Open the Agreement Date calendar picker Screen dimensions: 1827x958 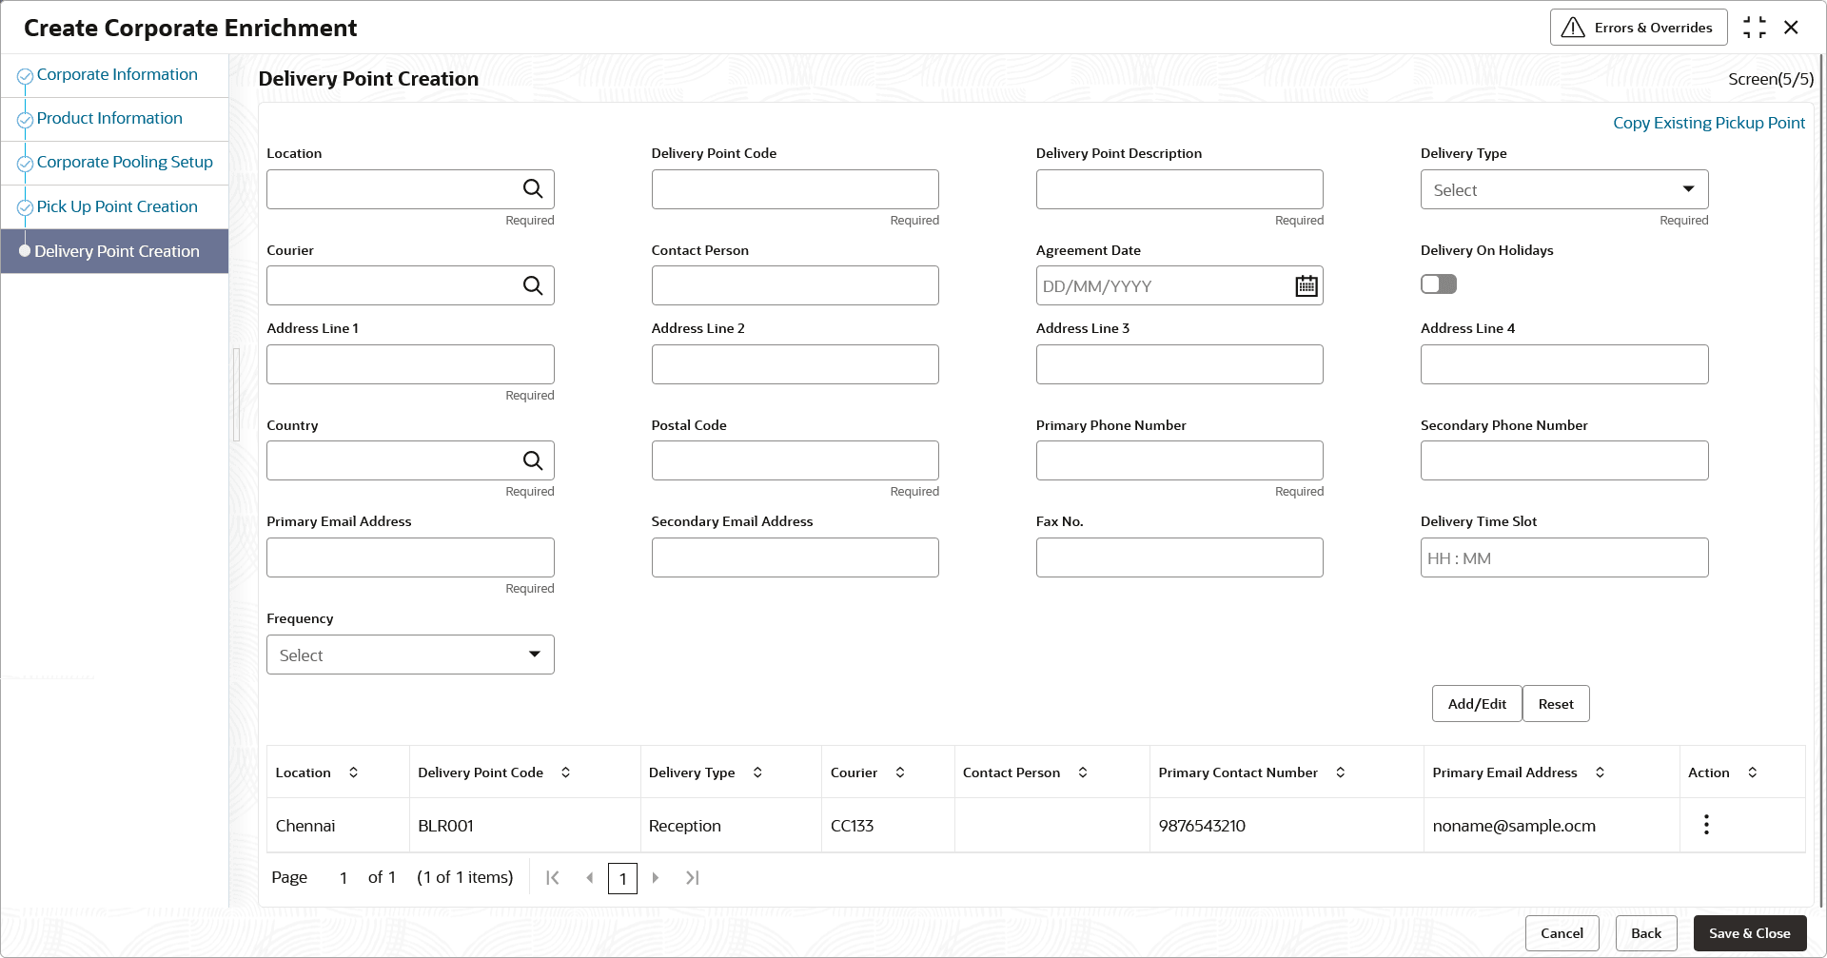(1306, 286)
